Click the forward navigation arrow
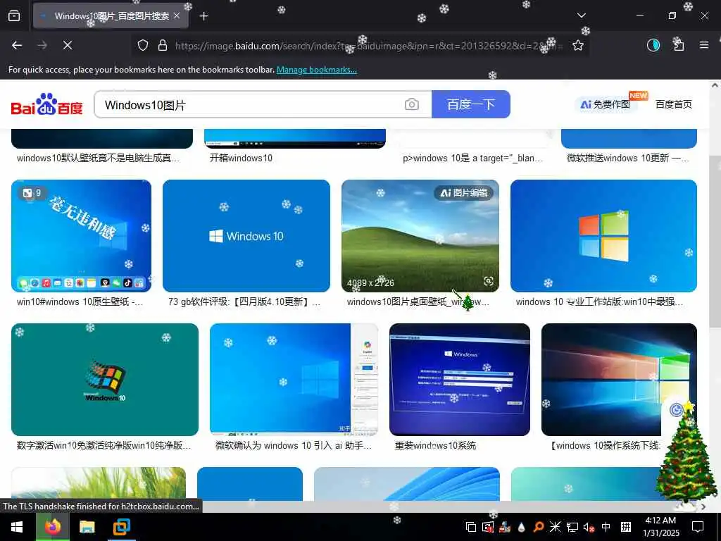The width and height of the screenshot is (721, 541). pos(42,45)
